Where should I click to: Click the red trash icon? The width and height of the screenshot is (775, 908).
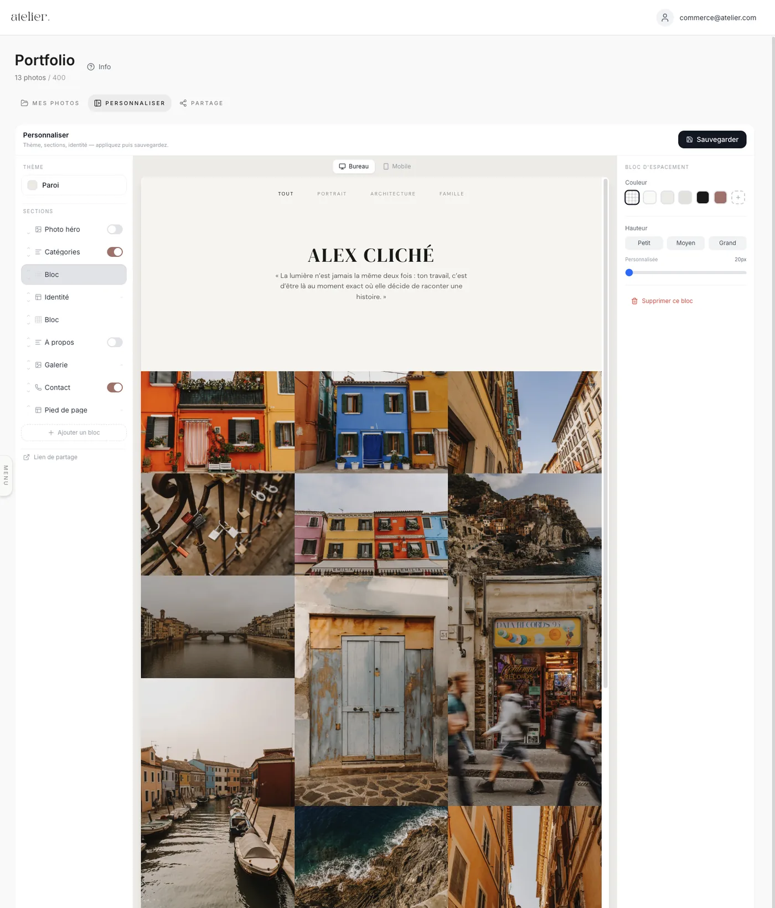coord(634,301)
